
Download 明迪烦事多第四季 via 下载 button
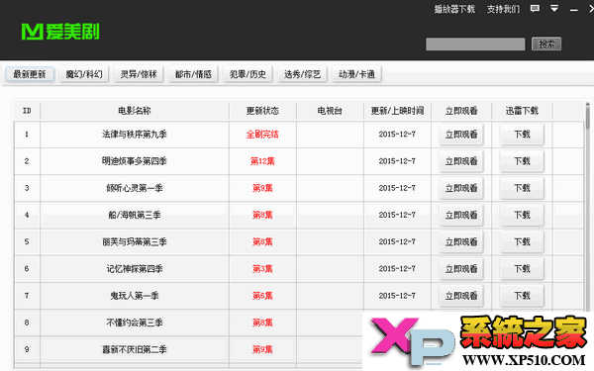tap(522, 161)
